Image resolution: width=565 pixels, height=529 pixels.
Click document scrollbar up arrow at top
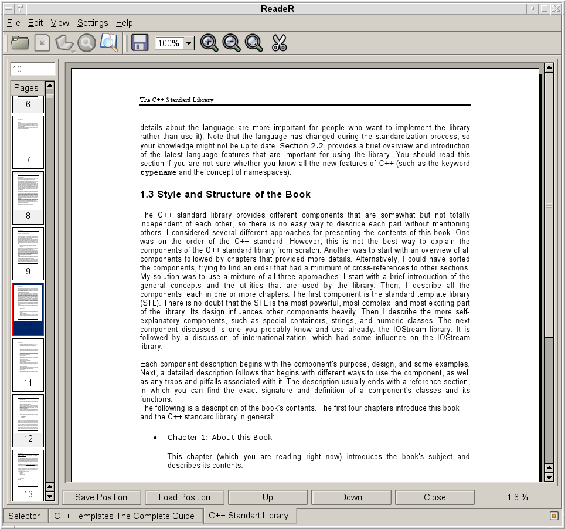(549, 67)
